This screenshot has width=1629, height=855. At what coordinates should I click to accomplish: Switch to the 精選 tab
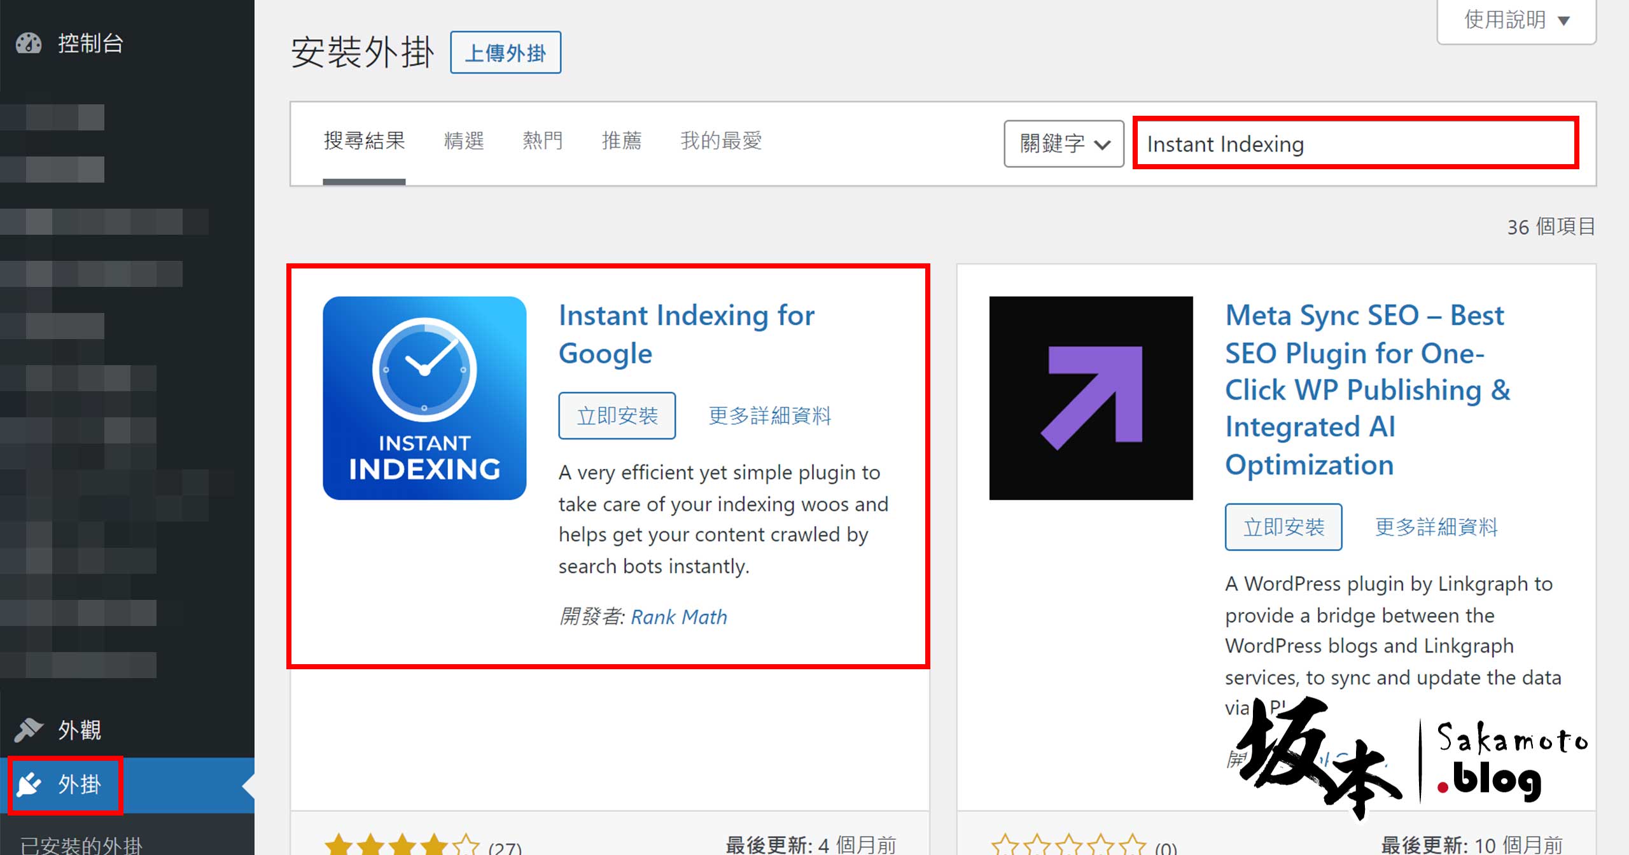(464, 141)
